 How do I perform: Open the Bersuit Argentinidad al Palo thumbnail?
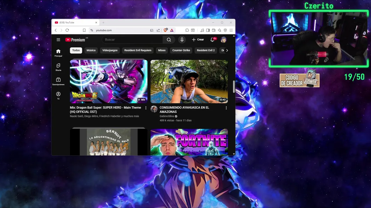coord(109,142)
